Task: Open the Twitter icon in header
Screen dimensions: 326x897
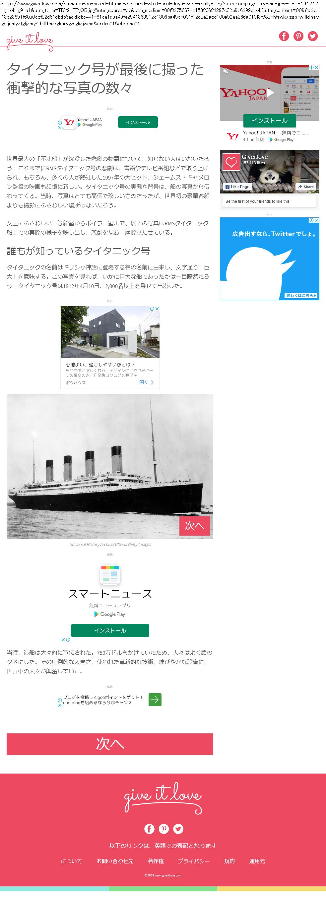Action: (x=313, y=36)
